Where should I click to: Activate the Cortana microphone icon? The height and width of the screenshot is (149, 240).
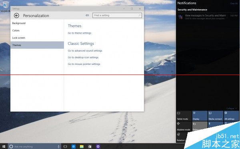[58, 147]
